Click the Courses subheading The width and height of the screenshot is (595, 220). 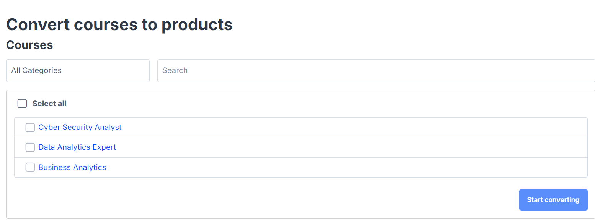pos(29,45)
